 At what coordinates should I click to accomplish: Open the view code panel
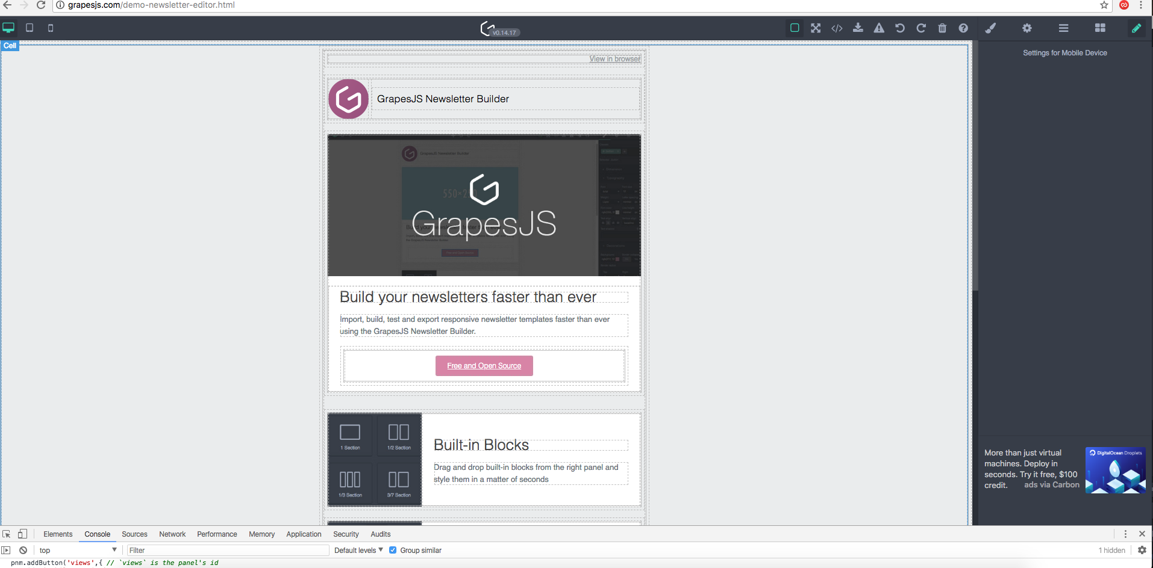[837, 28]
